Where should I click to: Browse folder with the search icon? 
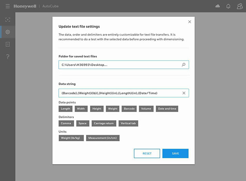coord(183,64)
